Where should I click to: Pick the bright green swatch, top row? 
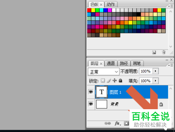[97, 10]
